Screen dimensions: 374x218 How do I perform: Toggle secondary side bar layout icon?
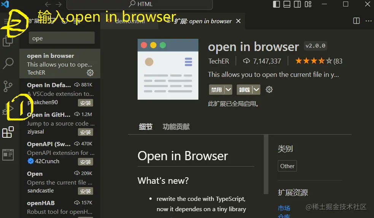click(297, 4)
